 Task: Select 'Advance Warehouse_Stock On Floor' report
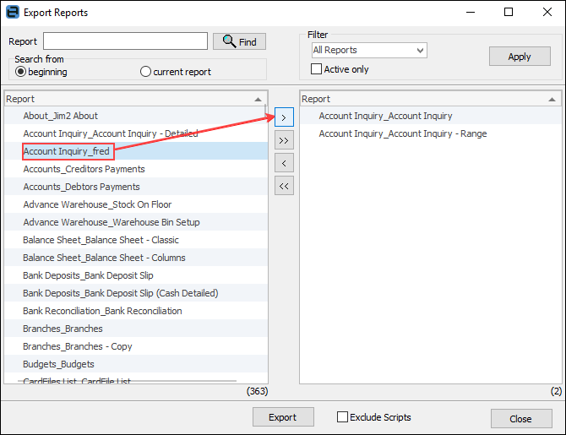tap(136, 204)
